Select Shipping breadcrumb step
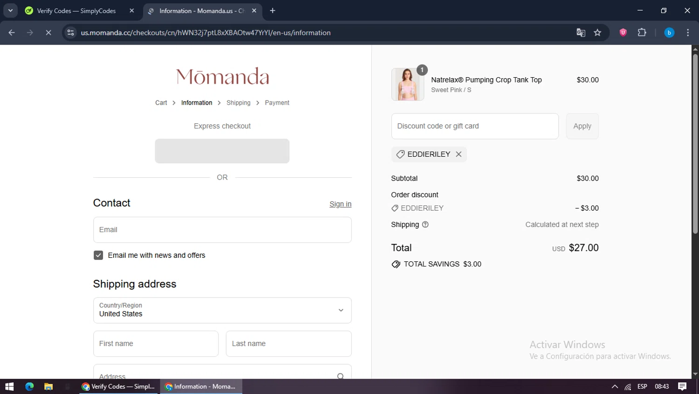This screenshot has height=394, width=699. pos(238,103)
